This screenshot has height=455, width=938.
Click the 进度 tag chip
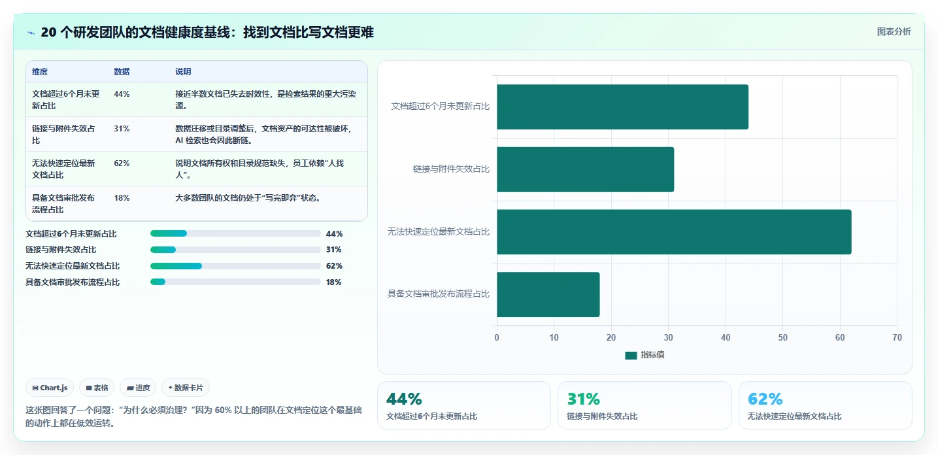[138, 388]
